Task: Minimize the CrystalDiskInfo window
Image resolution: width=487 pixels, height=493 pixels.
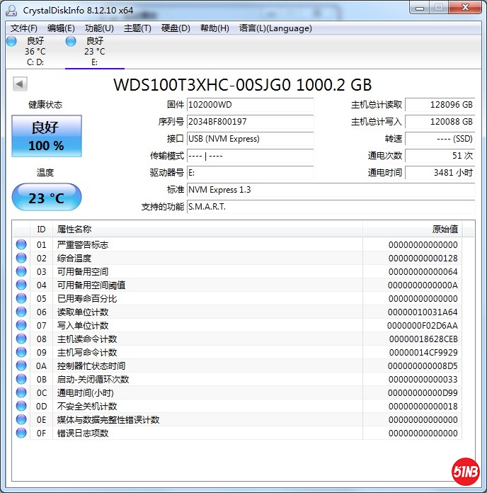Action: 420,8
